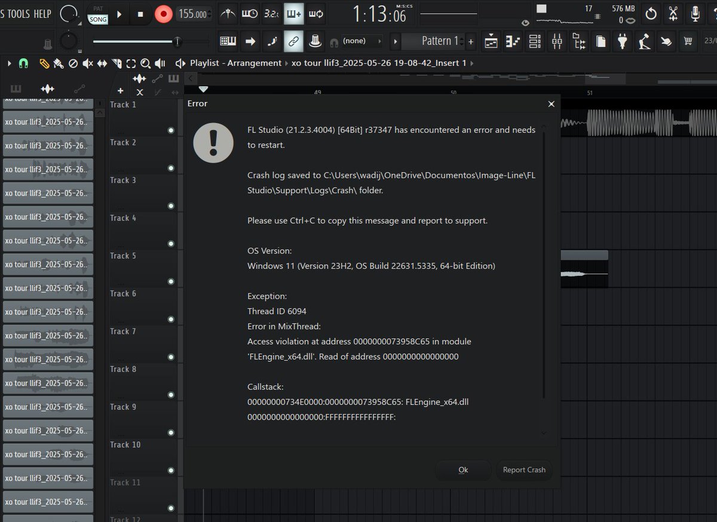Toggle note/clip grouping chain icon
Image resolution: width=717 pixels, height=522 pixels.
click(293, 41)
